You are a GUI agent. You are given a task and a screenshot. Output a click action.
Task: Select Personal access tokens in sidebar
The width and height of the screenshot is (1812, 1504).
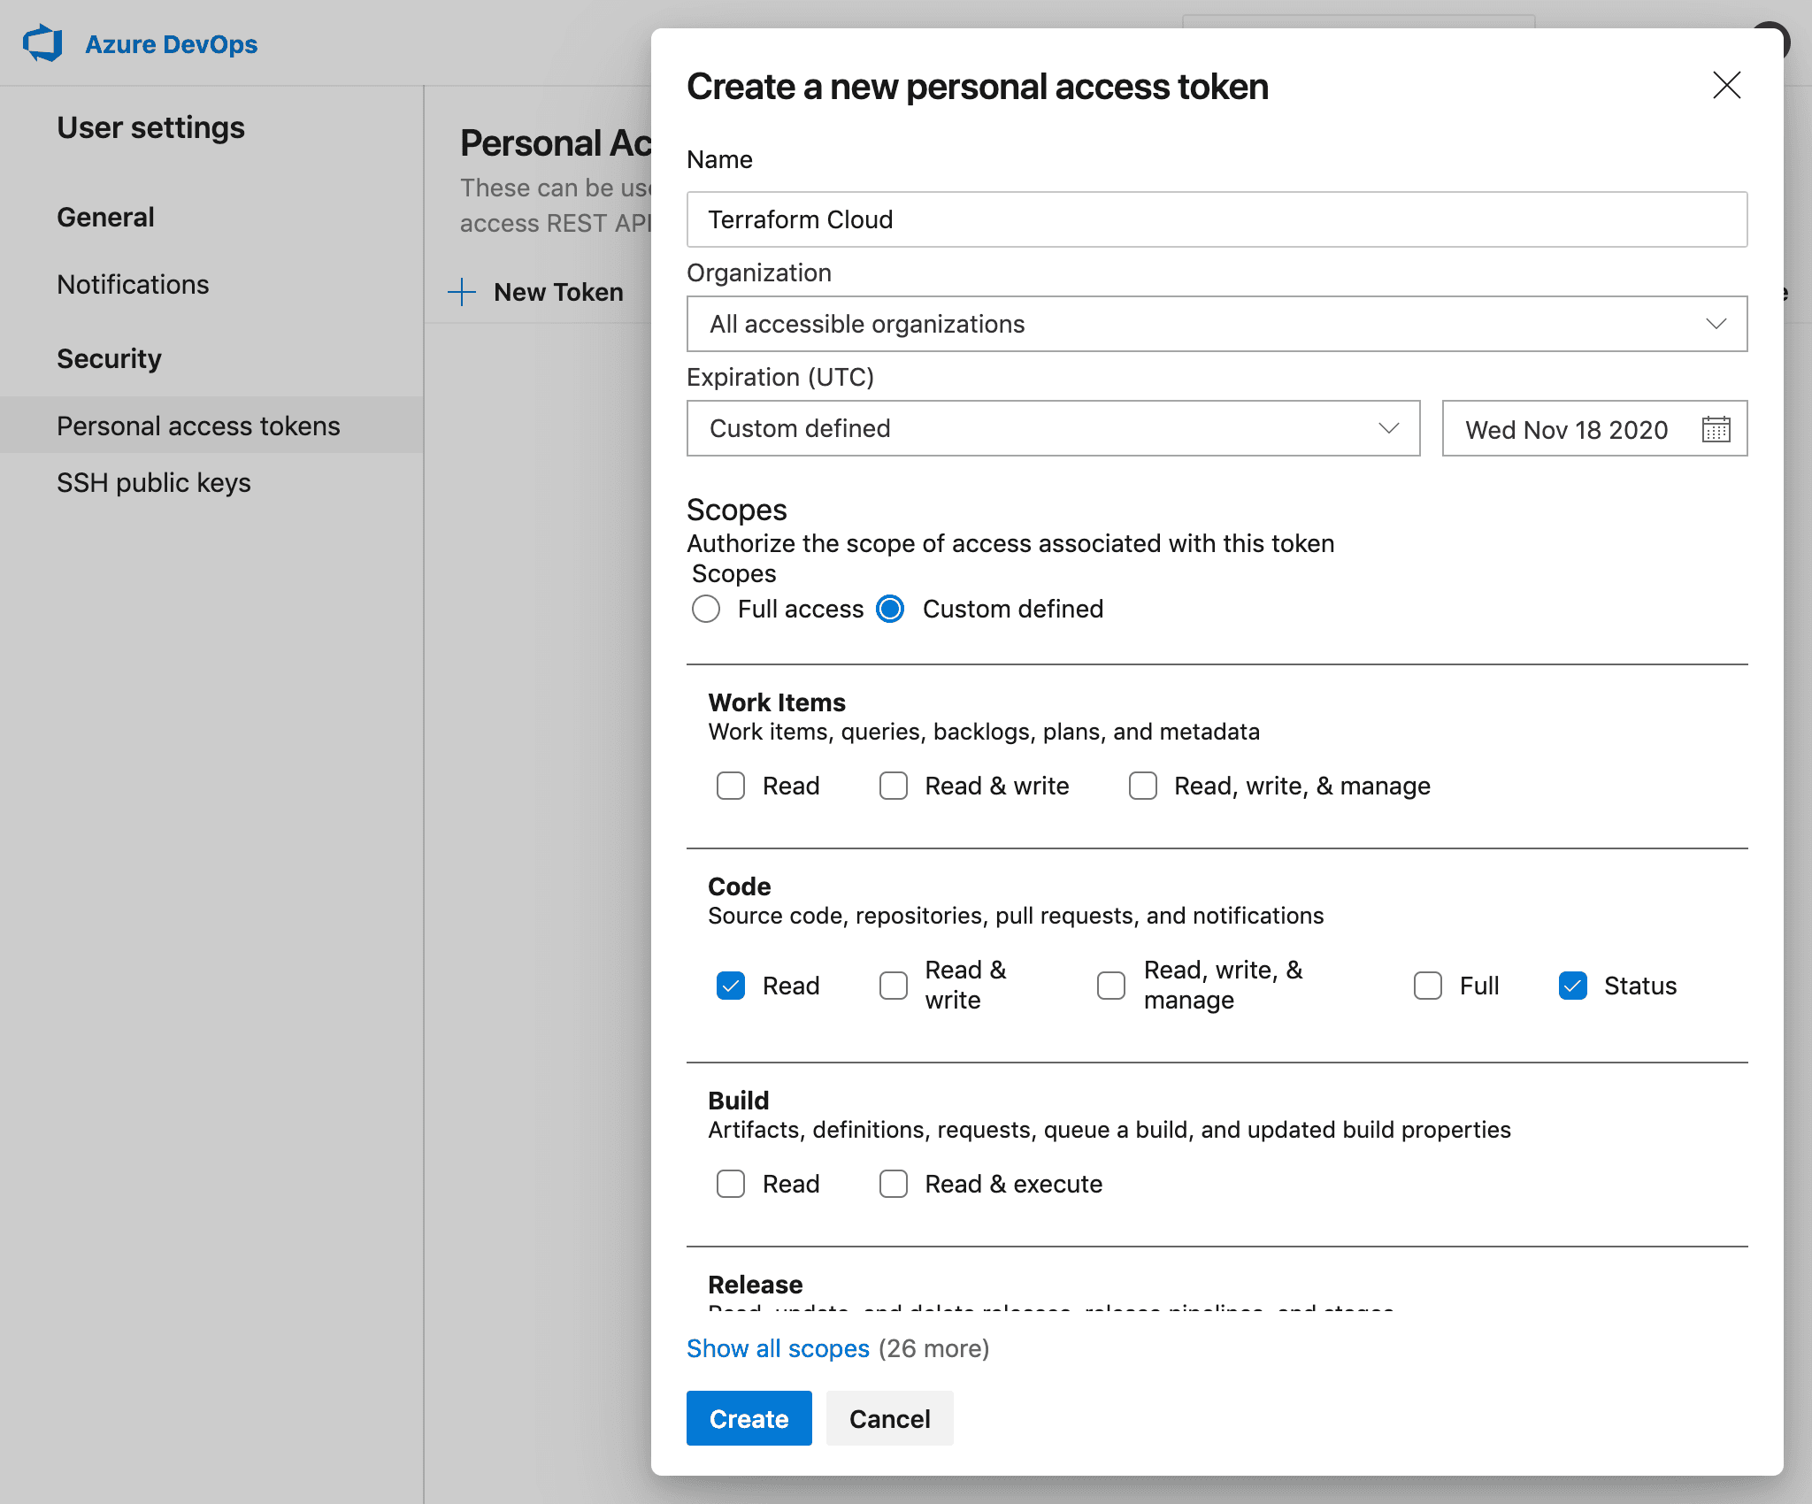tap(211, 426)
